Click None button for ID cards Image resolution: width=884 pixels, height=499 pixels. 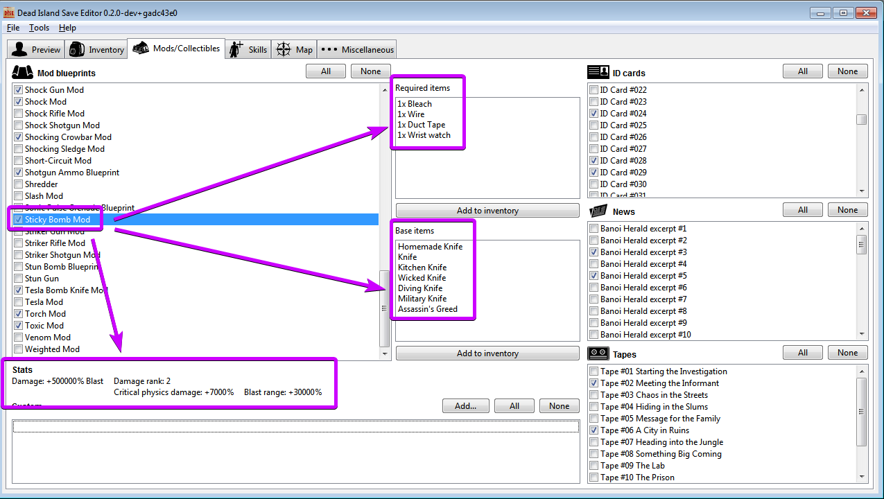point(847,71)
